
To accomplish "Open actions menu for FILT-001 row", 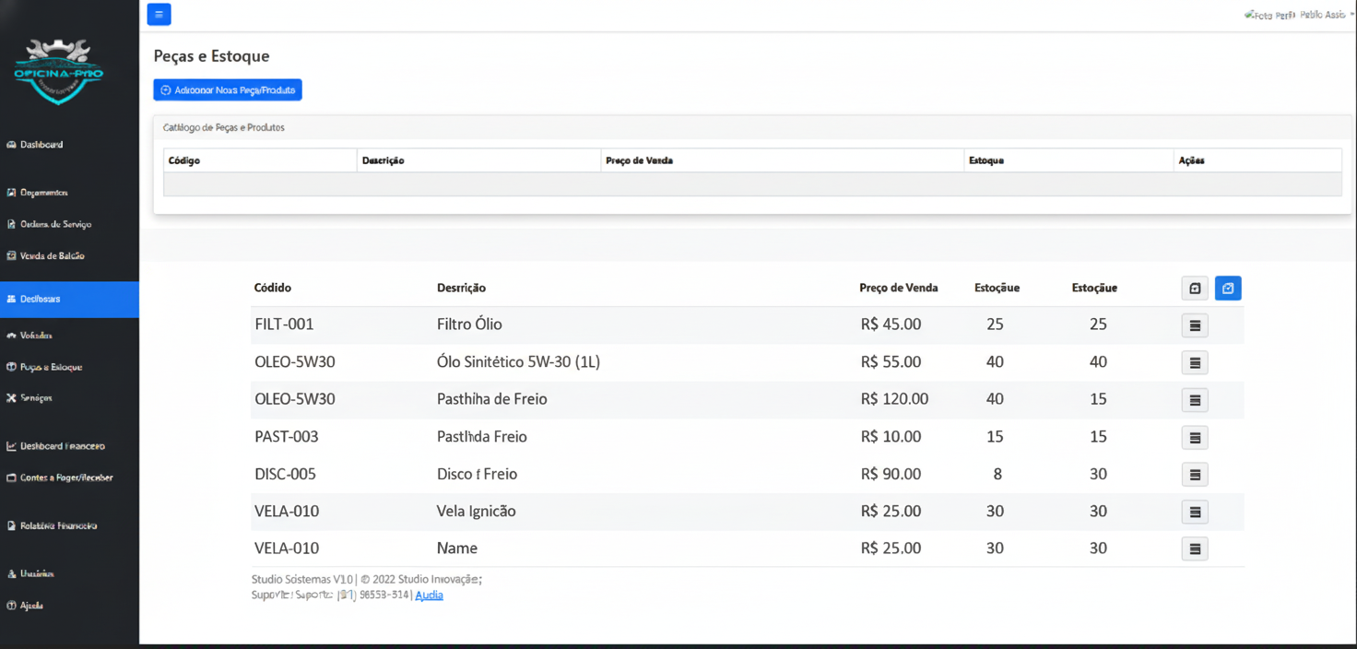I will click(x=1195, y=325).
